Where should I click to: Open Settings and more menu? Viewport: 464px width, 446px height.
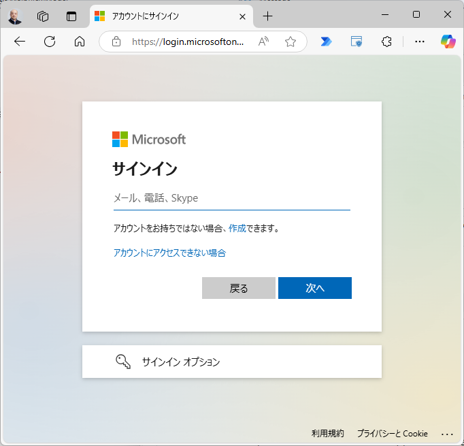coord(420,42)
